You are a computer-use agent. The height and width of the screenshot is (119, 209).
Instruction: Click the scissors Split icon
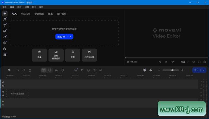pos(56,70)
